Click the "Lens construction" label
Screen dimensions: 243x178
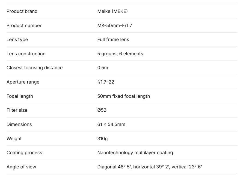pos(26,54)
